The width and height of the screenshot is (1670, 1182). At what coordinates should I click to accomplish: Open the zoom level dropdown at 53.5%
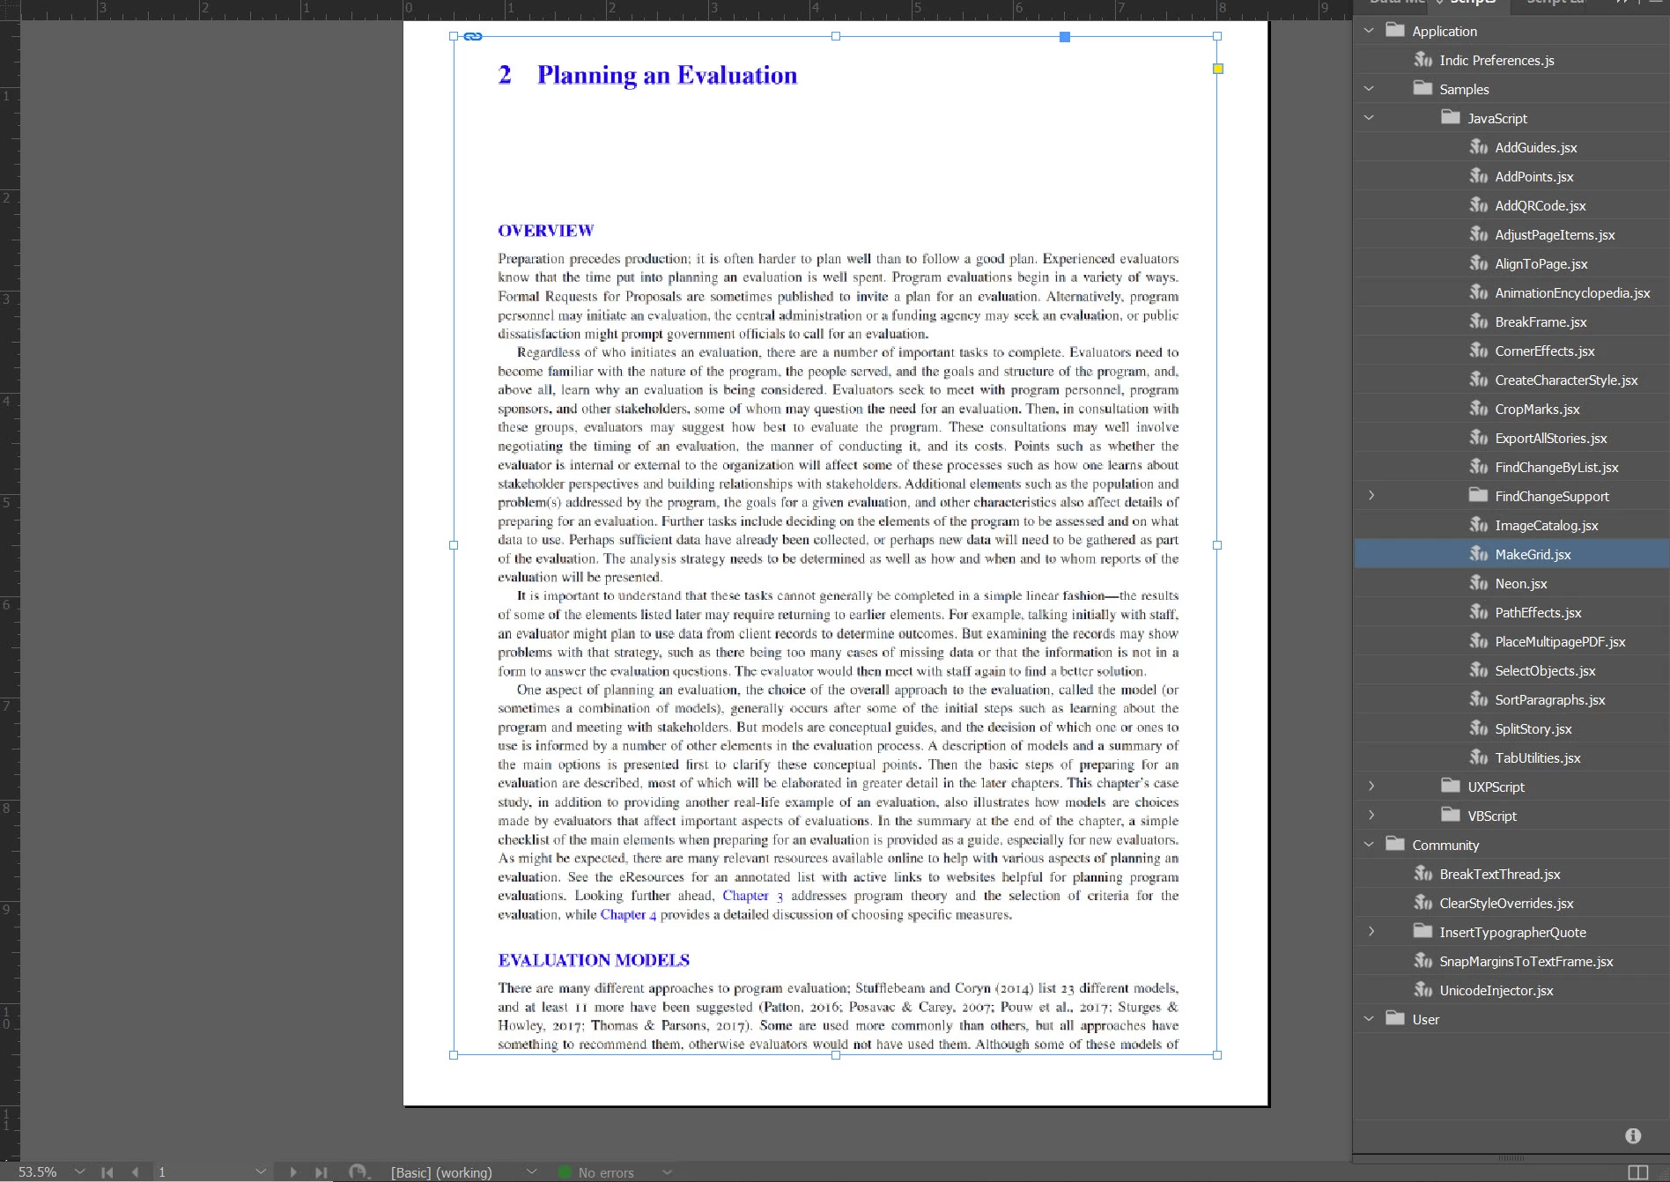(x=80, y=1172)
